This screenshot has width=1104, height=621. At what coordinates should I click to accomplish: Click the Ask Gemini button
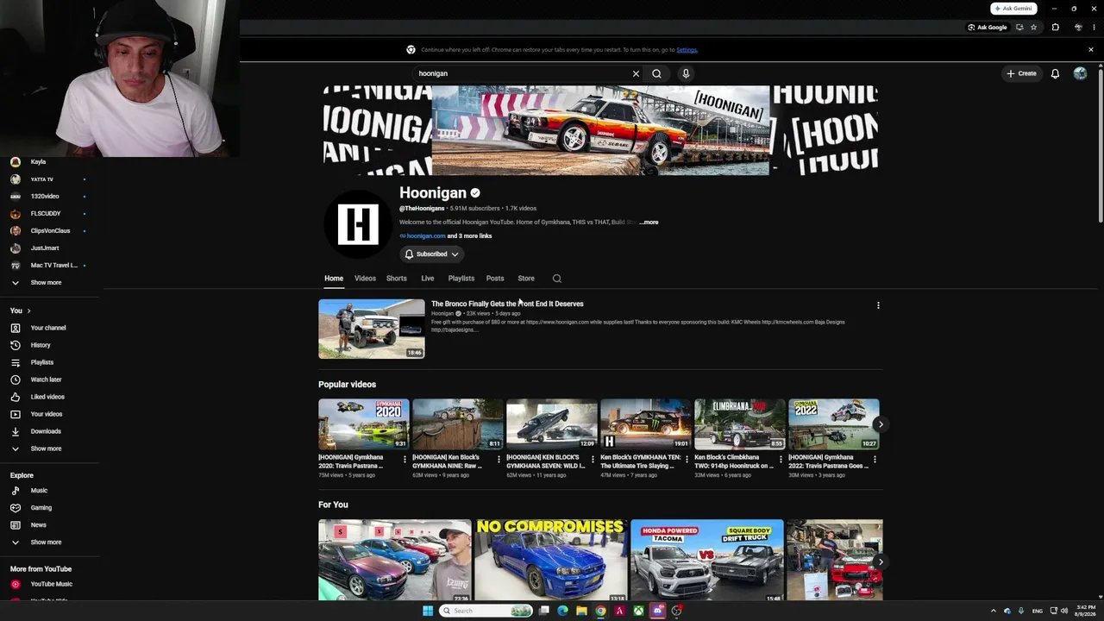coord(1013,9)
